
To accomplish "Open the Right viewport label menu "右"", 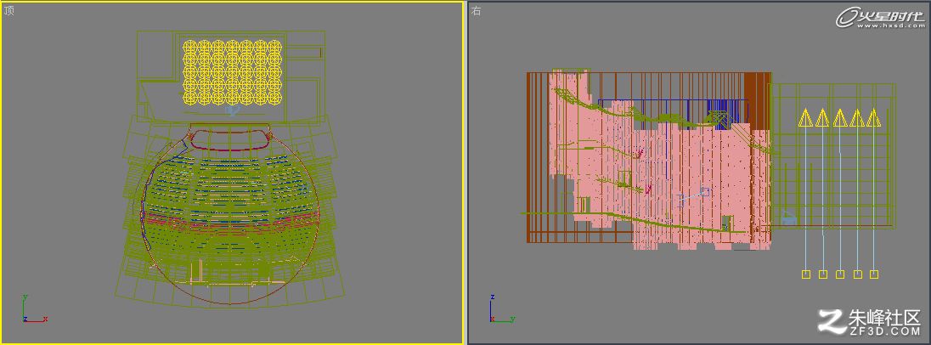I will tap(477, 11).
